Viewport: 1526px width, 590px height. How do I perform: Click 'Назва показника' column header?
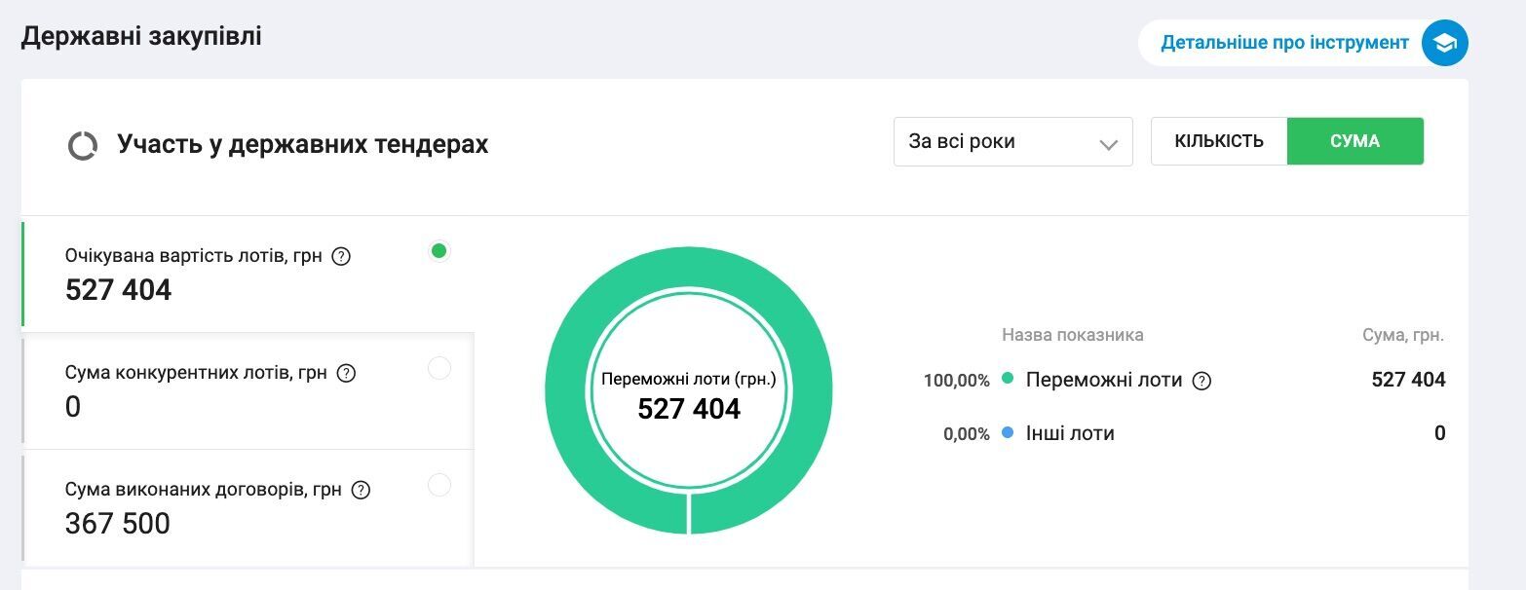tap(1073, 335)
